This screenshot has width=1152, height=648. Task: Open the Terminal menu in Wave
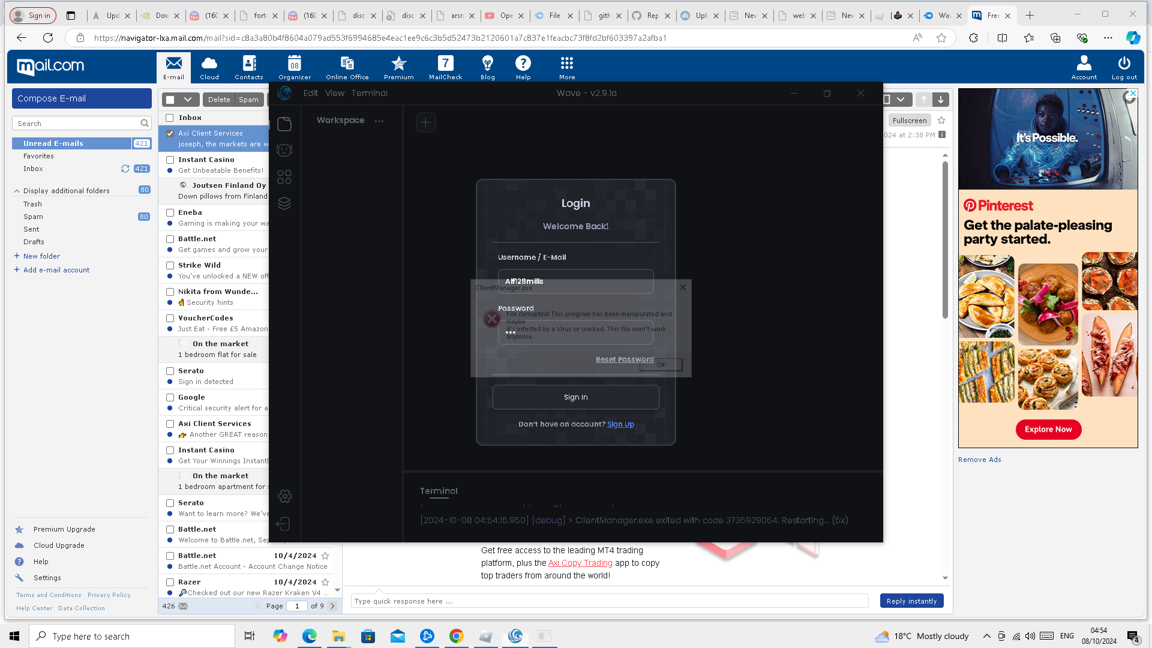369,93
